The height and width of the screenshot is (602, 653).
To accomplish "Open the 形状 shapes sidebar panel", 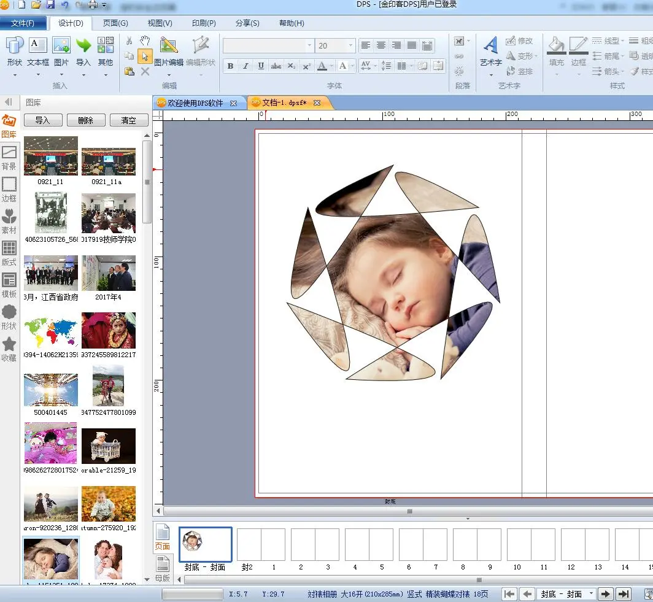I will click(9, 318).
